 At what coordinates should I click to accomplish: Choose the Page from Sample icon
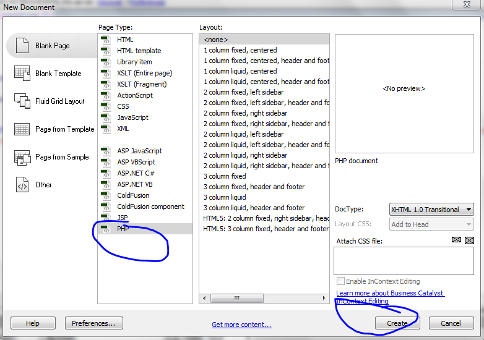(x=22, y=158)
